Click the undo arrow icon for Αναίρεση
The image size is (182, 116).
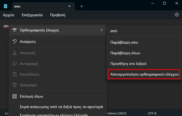coord(15,42)
